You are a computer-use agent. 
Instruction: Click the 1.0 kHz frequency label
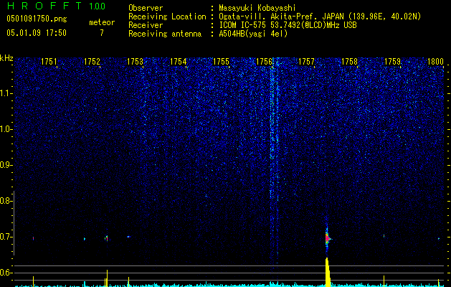pyautogui.click(x=6, y=129)
